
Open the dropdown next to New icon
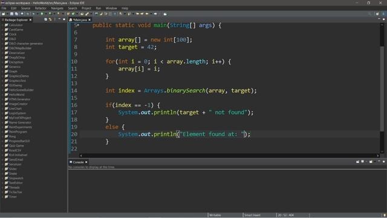tap(7, 14)
